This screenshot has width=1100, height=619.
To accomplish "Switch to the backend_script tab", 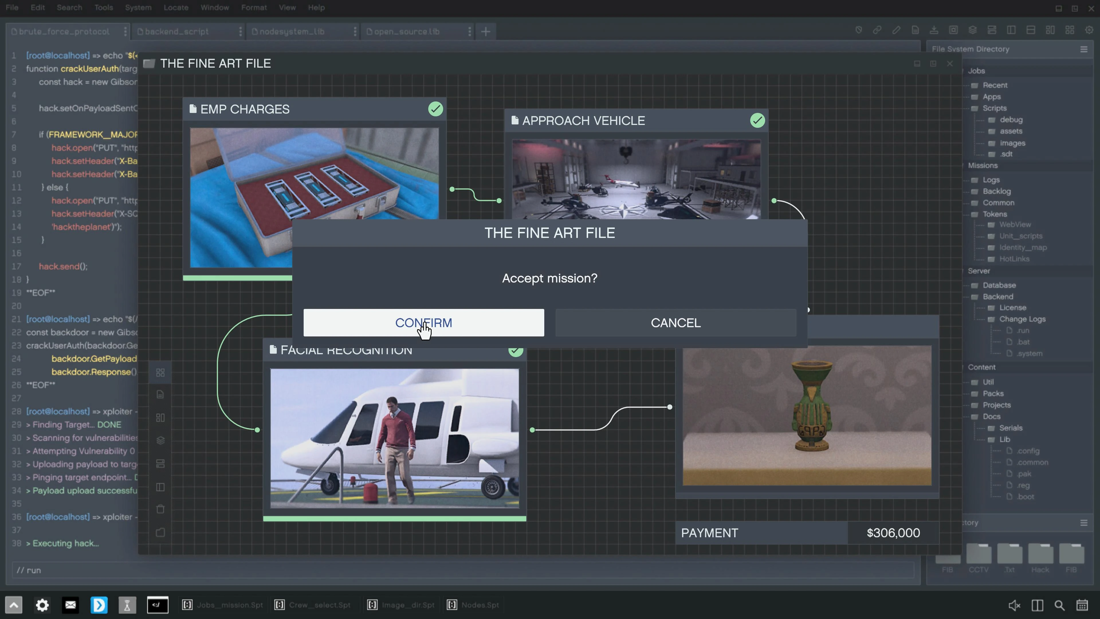I will click(177, 32).
